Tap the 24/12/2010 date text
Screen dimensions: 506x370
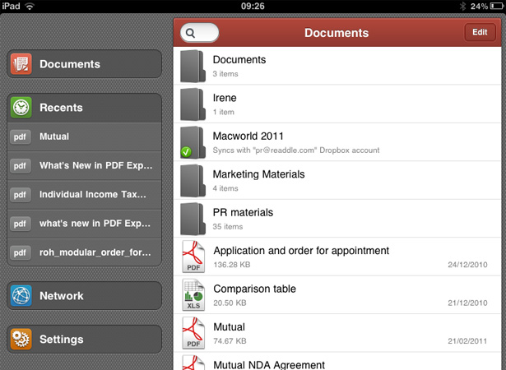coord(467,265)
